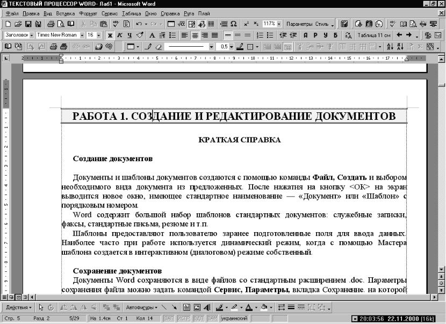Open the style dropdown showing Заголовок
Image resolution: width=446 pixels, height=324 pixels.
pos(31,35)
